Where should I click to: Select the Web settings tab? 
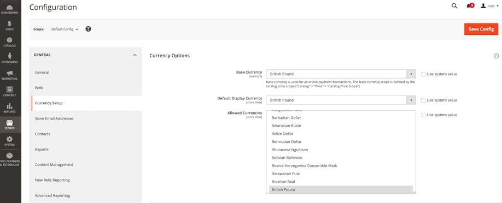[86, 88]
